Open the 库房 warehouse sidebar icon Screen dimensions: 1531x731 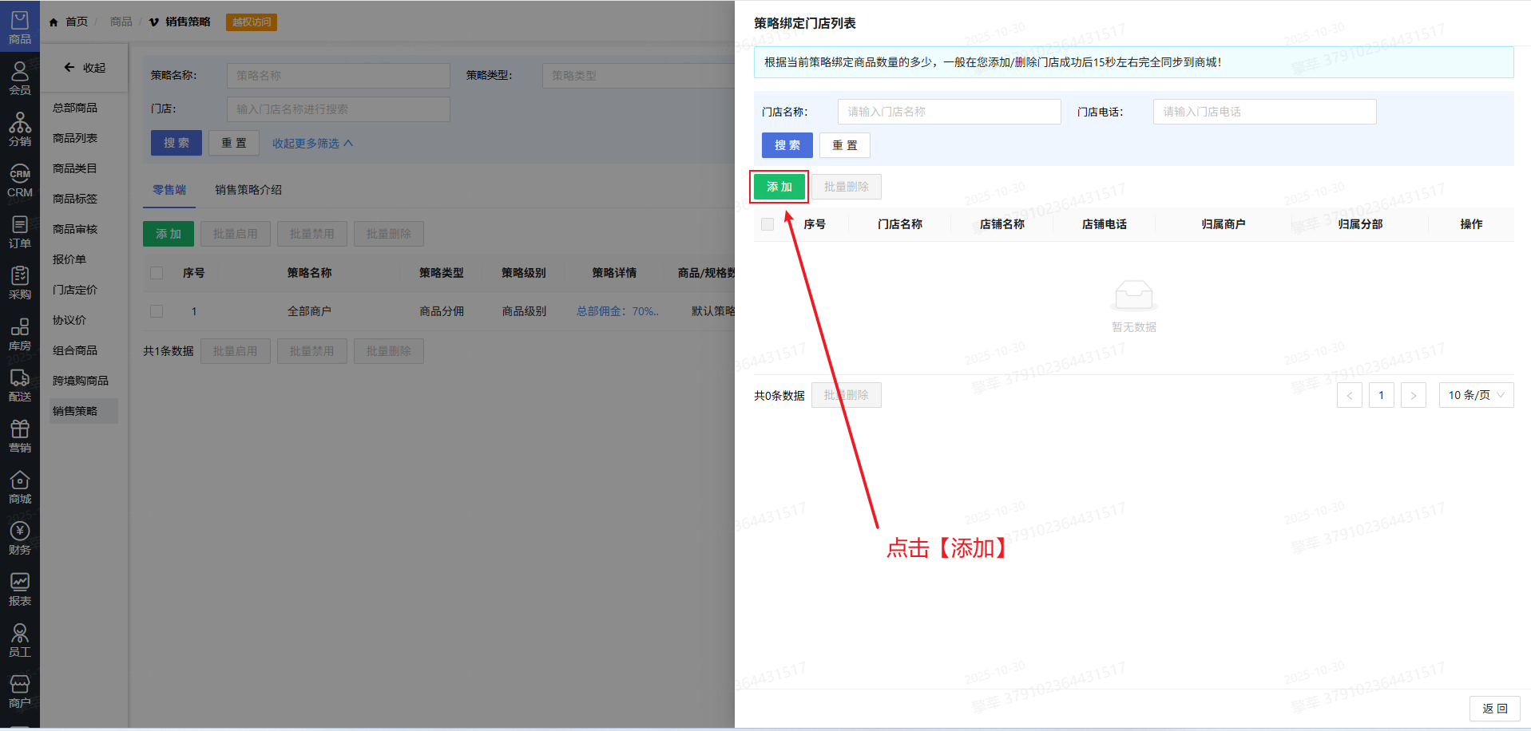[x=19, y=334]
